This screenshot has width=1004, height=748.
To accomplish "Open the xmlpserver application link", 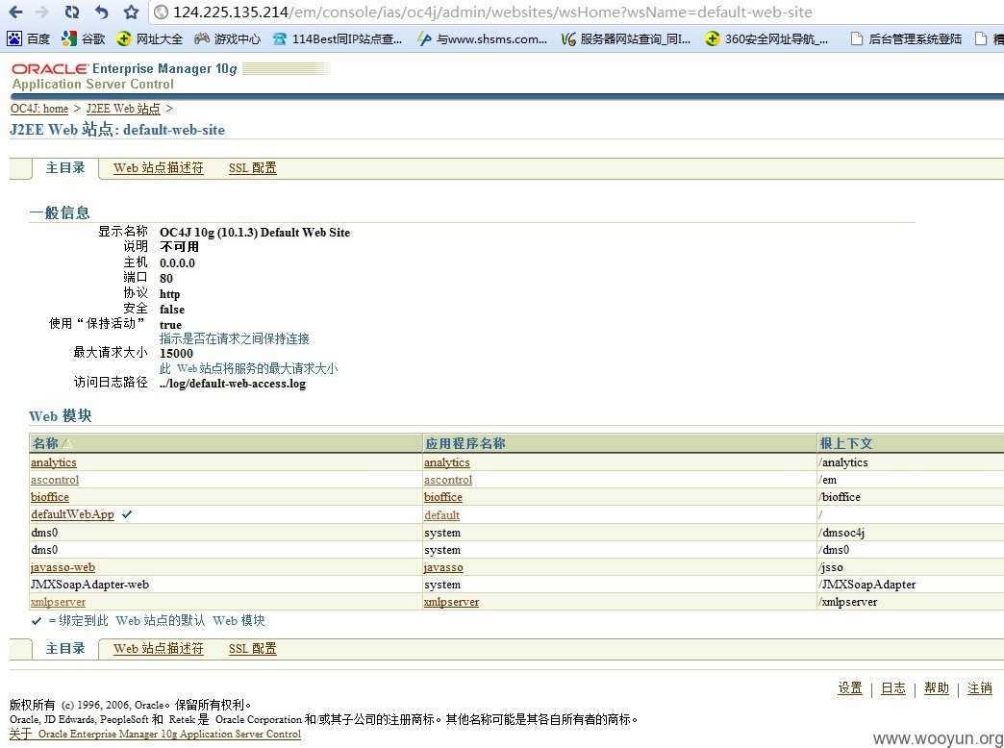I will click(x=451, y=602).
